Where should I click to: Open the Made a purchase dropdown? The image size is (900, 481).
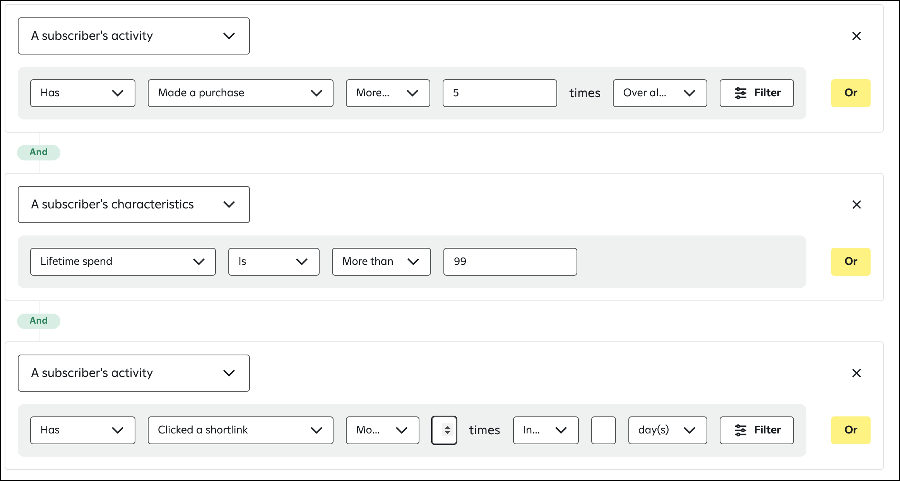coord(240,93)
